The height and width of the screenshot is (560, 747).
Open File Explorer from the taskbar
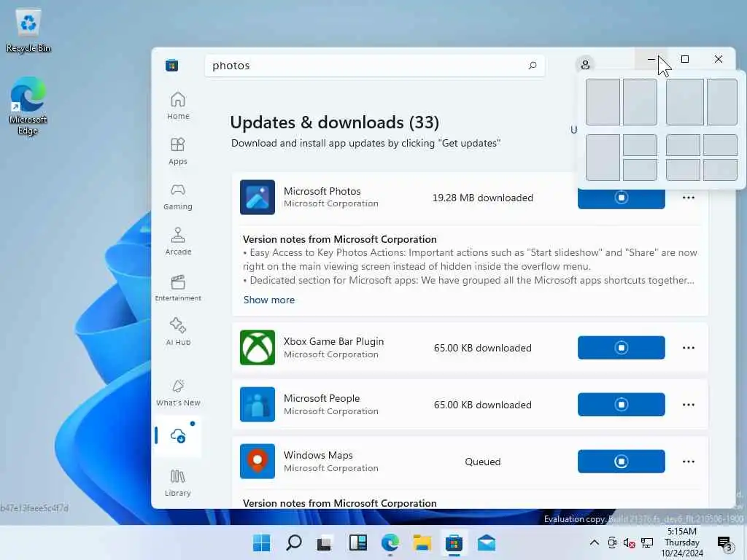422,542
